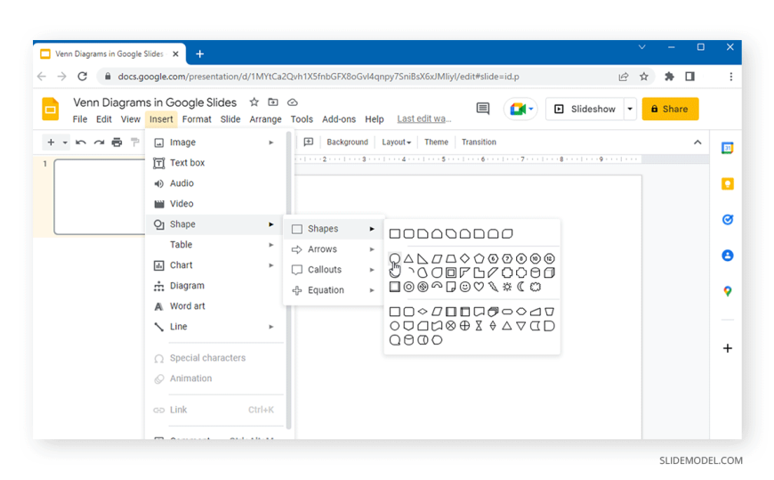Open the Theme panel

pos(436,142)
